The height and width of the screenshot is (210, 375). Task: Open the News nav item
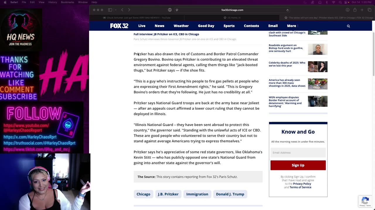pyautogui.click(x=159, y=26)
